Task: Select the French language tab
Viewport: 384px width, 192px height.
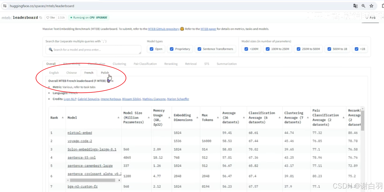Action: coord(89,73)
